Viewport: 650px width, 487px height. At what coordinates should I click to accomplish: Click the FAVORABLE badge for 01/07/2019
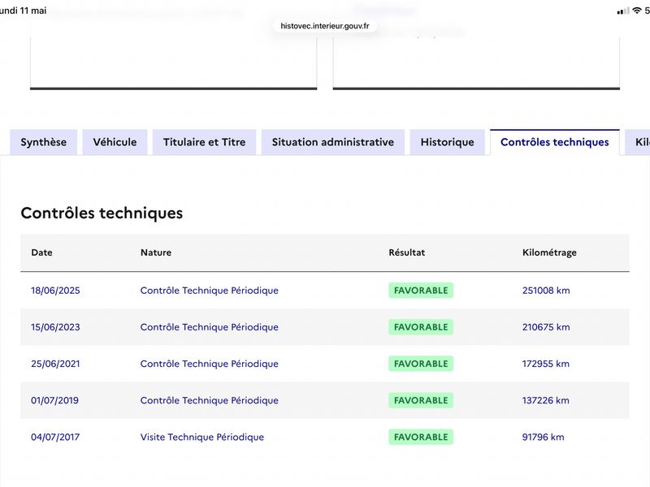coord(421,400)
